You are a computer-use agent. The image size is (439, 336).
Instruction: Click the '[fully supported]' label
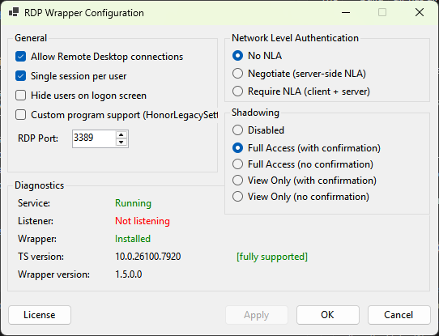[x=272, y=257]
